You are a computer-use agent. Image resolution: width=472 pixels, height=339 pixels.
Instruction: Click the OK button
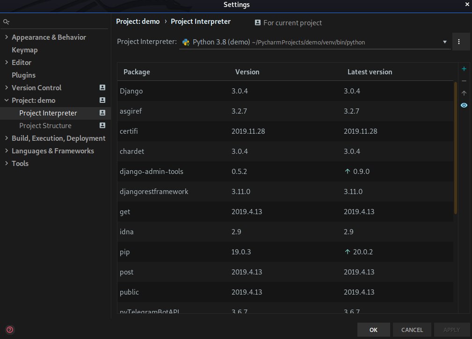pos(374,330)
